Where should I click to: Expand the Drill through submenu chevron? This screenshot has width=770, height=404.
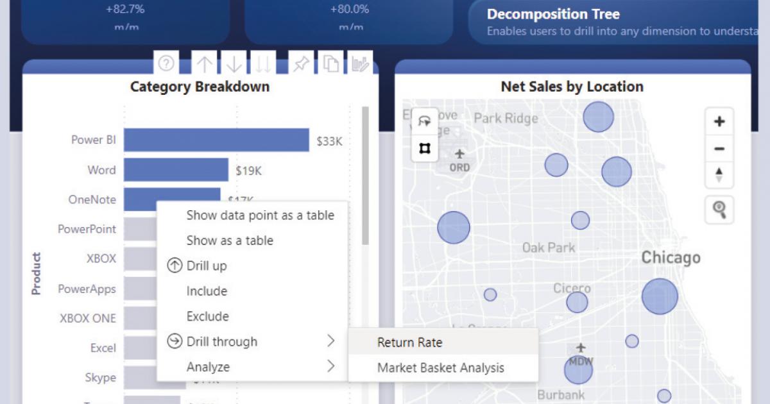[331, 341]
